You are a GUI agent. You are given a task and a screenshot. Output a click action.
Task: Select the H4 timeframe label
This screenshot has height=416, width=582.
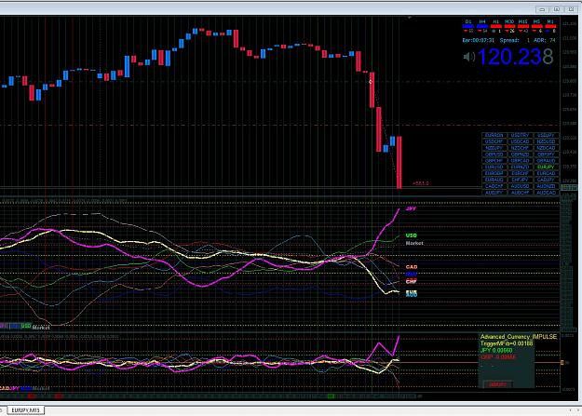coord(482,22)
